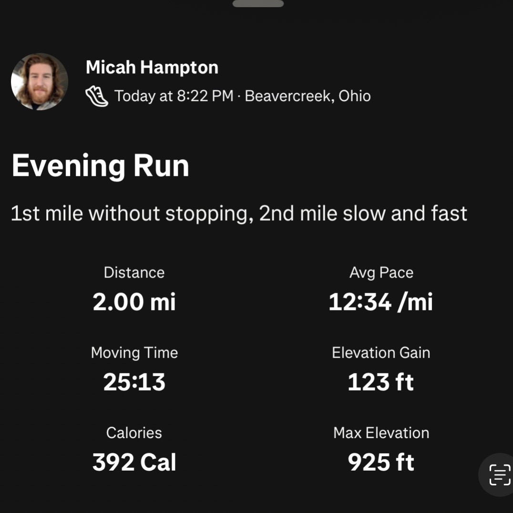This screenshot has width=513, height=513.
Task: Tap the Max Elevation 925 ft value
Action: tap(381, 462)
